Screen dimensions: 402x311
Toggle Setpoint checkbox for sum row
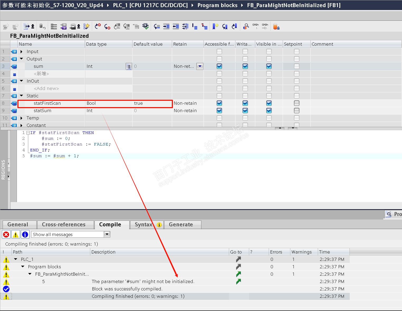297,66
